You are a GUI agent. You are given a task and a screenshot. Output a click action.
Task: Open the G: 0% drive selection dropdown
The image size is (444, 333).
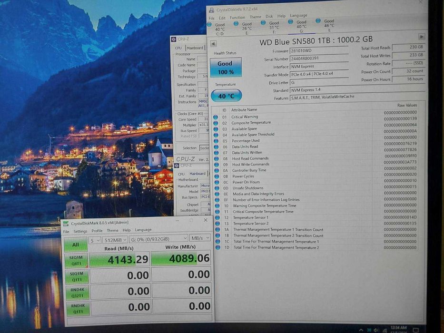(158, 239)
